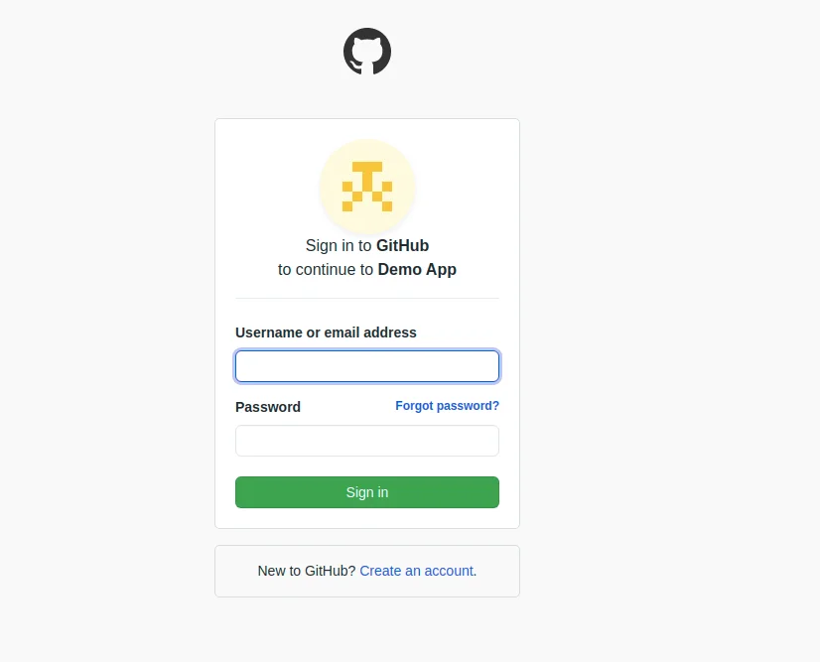Open the Forgot password? link
The width and height of the screenshot is (820, 662).
click(447, 406)
